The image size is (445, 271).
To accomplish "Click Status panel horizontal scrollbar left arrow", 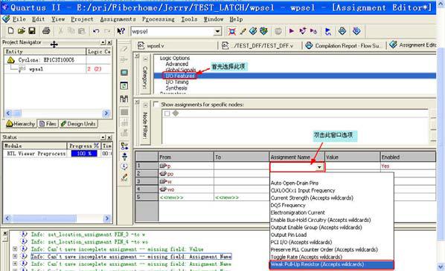I will pos(7,218).
